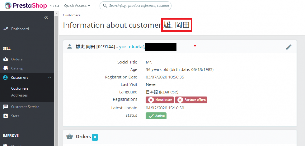Click the Customer Service chat icon
Image resolution: width=305 pixels, height=146 pixels.
pyautogui.click(x=5, y=107)
